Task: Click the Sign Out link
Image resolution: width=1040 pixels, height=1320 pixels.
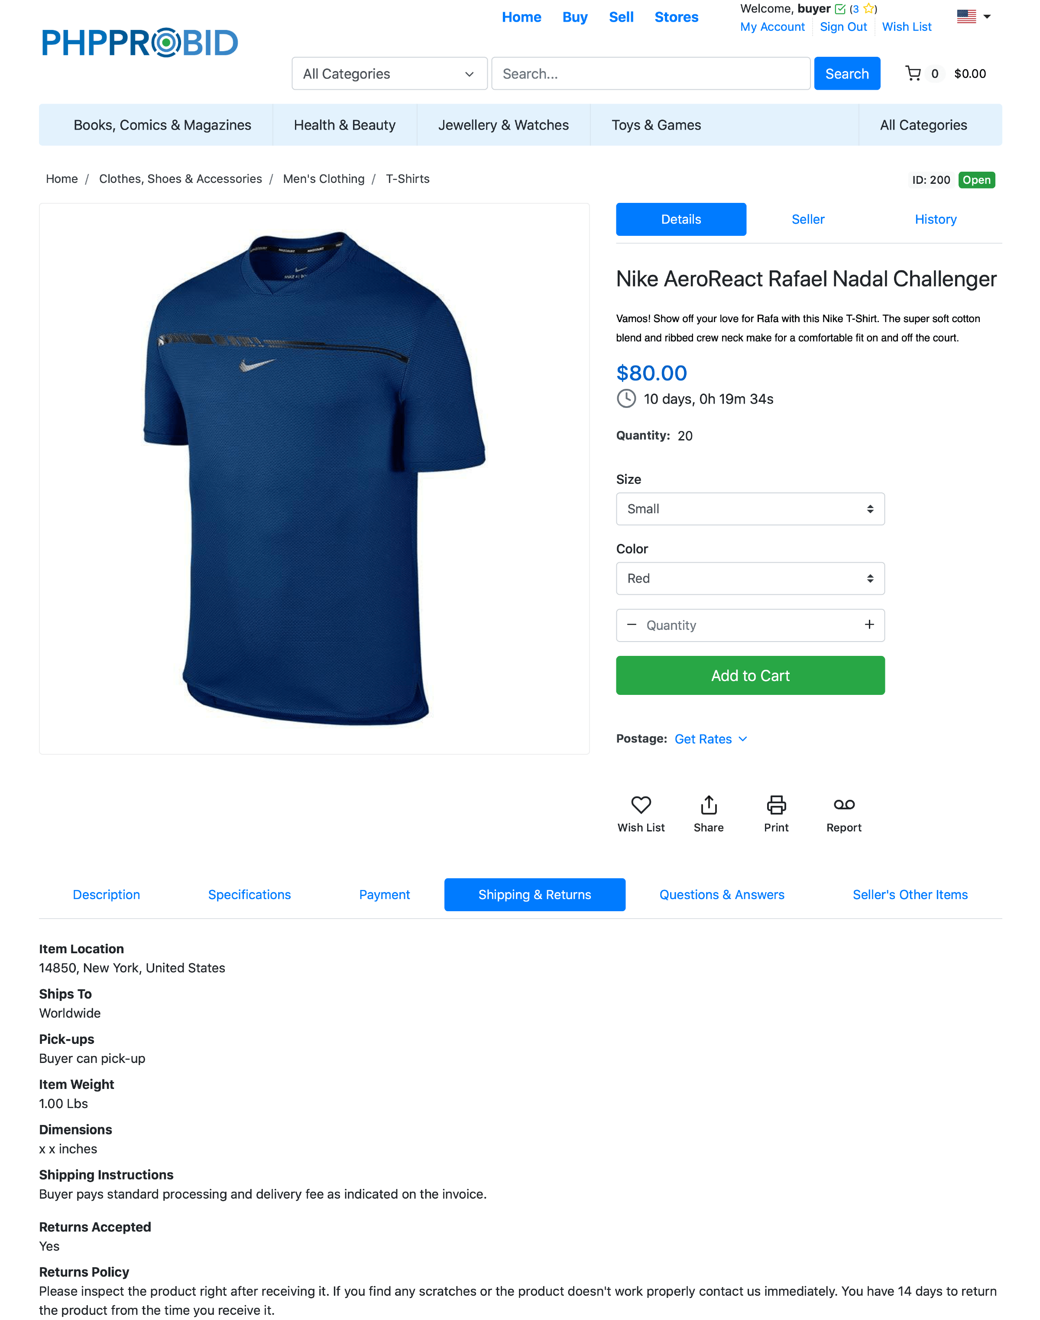Action: 843,27
